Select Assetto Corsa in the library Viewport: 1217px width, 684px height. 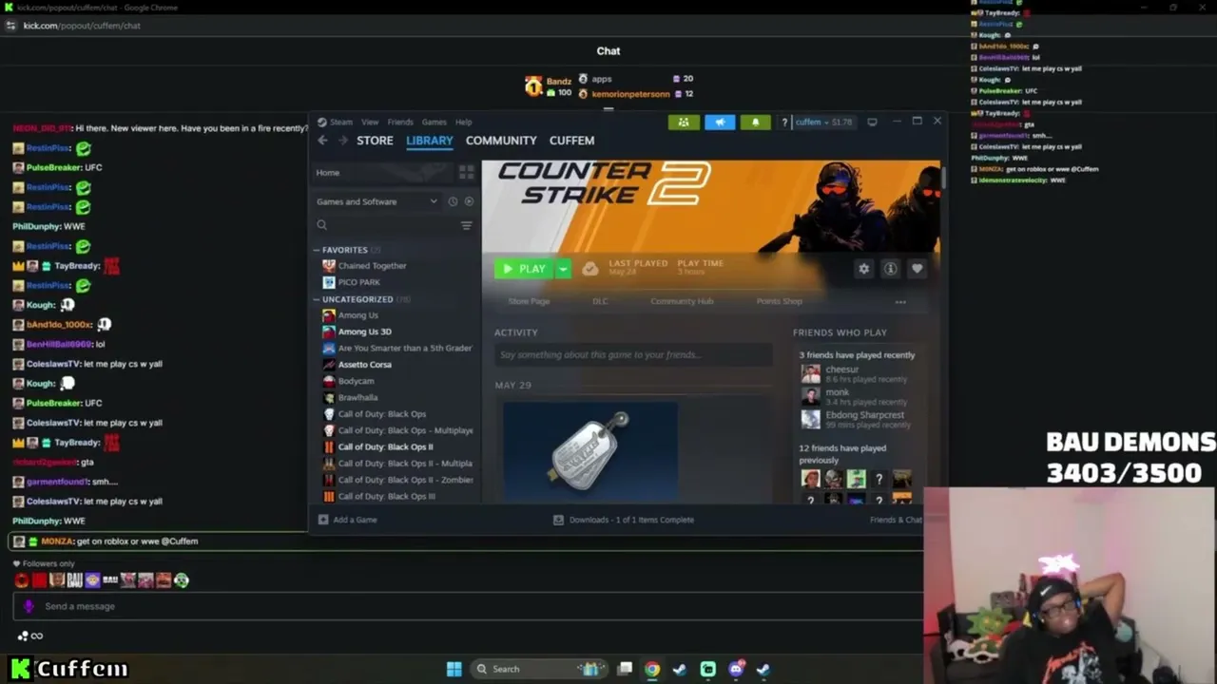364,365
